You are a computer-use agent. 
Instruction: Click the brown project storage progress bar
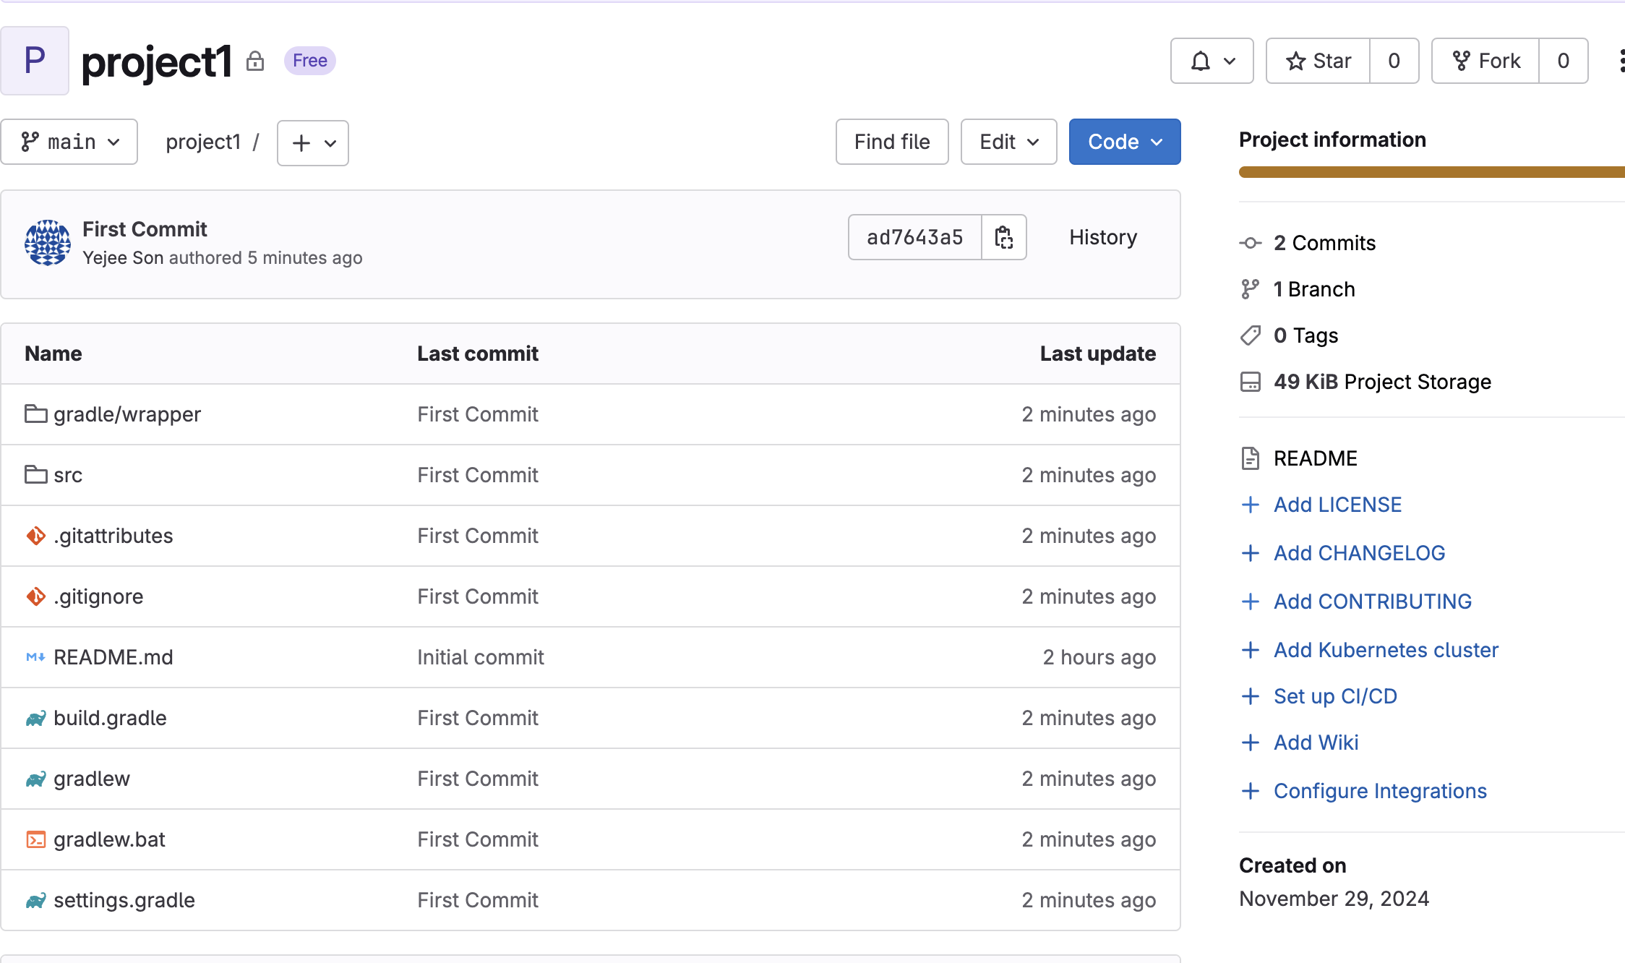pos(1431,172)
